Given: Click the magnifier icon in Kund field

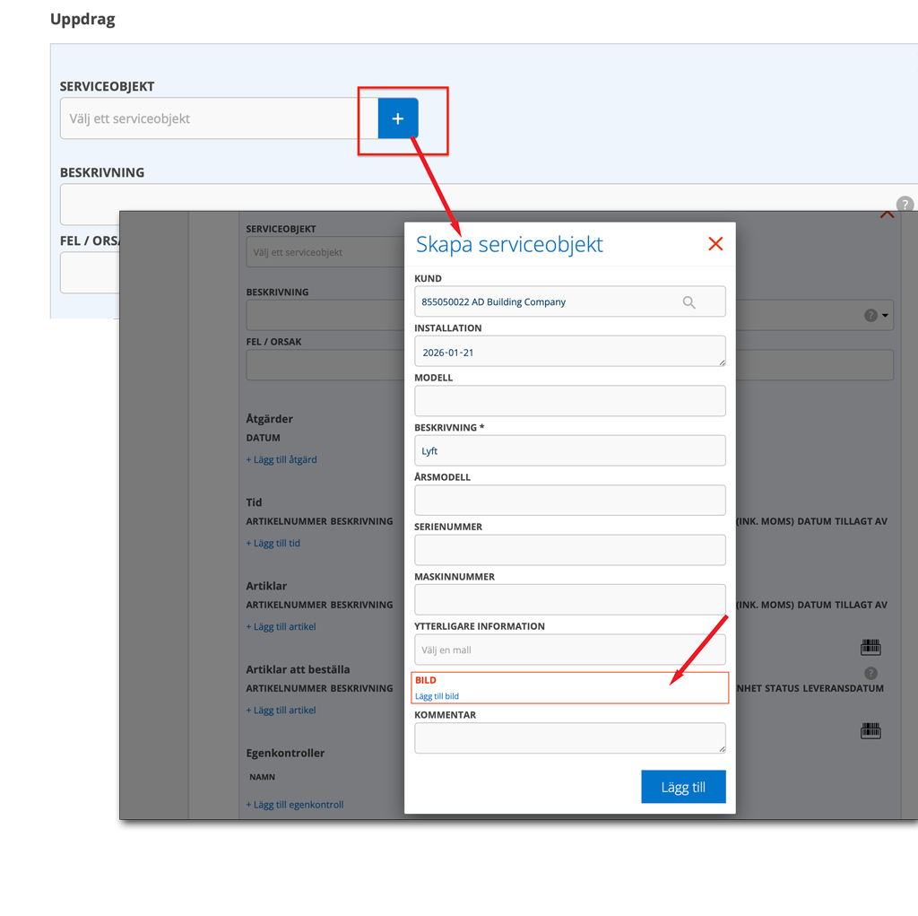Looking at the screenshot, I should pos(688,302).
